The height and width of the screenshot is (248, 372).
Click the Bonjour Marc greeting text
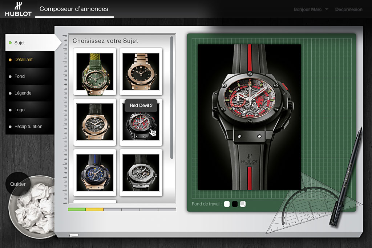(307, 9)
